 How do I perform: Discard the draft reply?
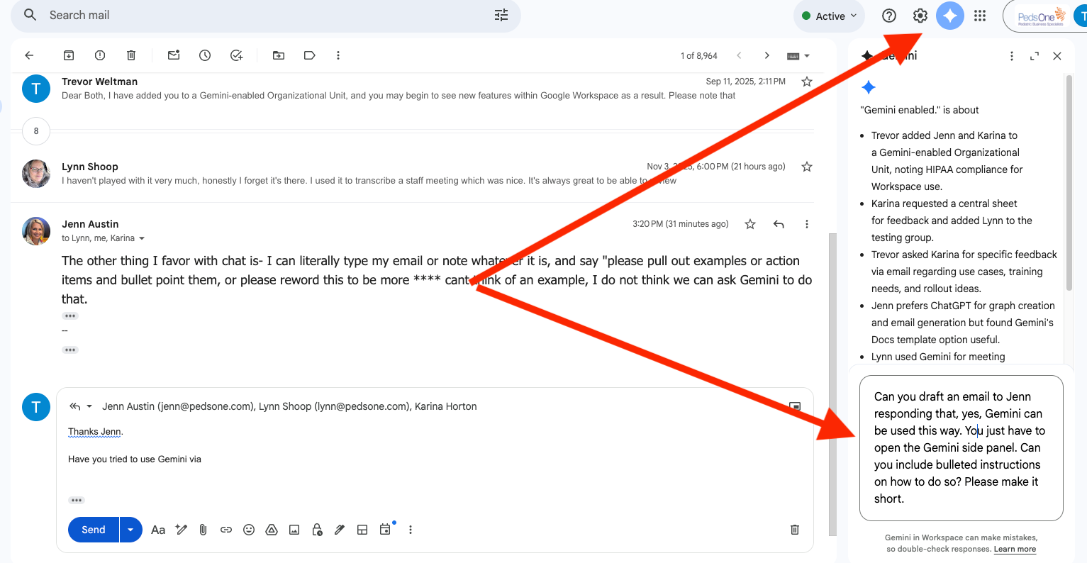[x=795, y=530]
